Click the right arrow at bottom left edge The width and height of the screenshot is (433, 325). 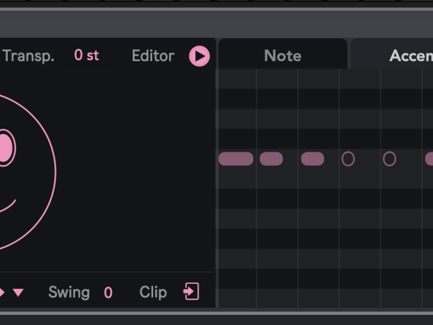[2, 292]
